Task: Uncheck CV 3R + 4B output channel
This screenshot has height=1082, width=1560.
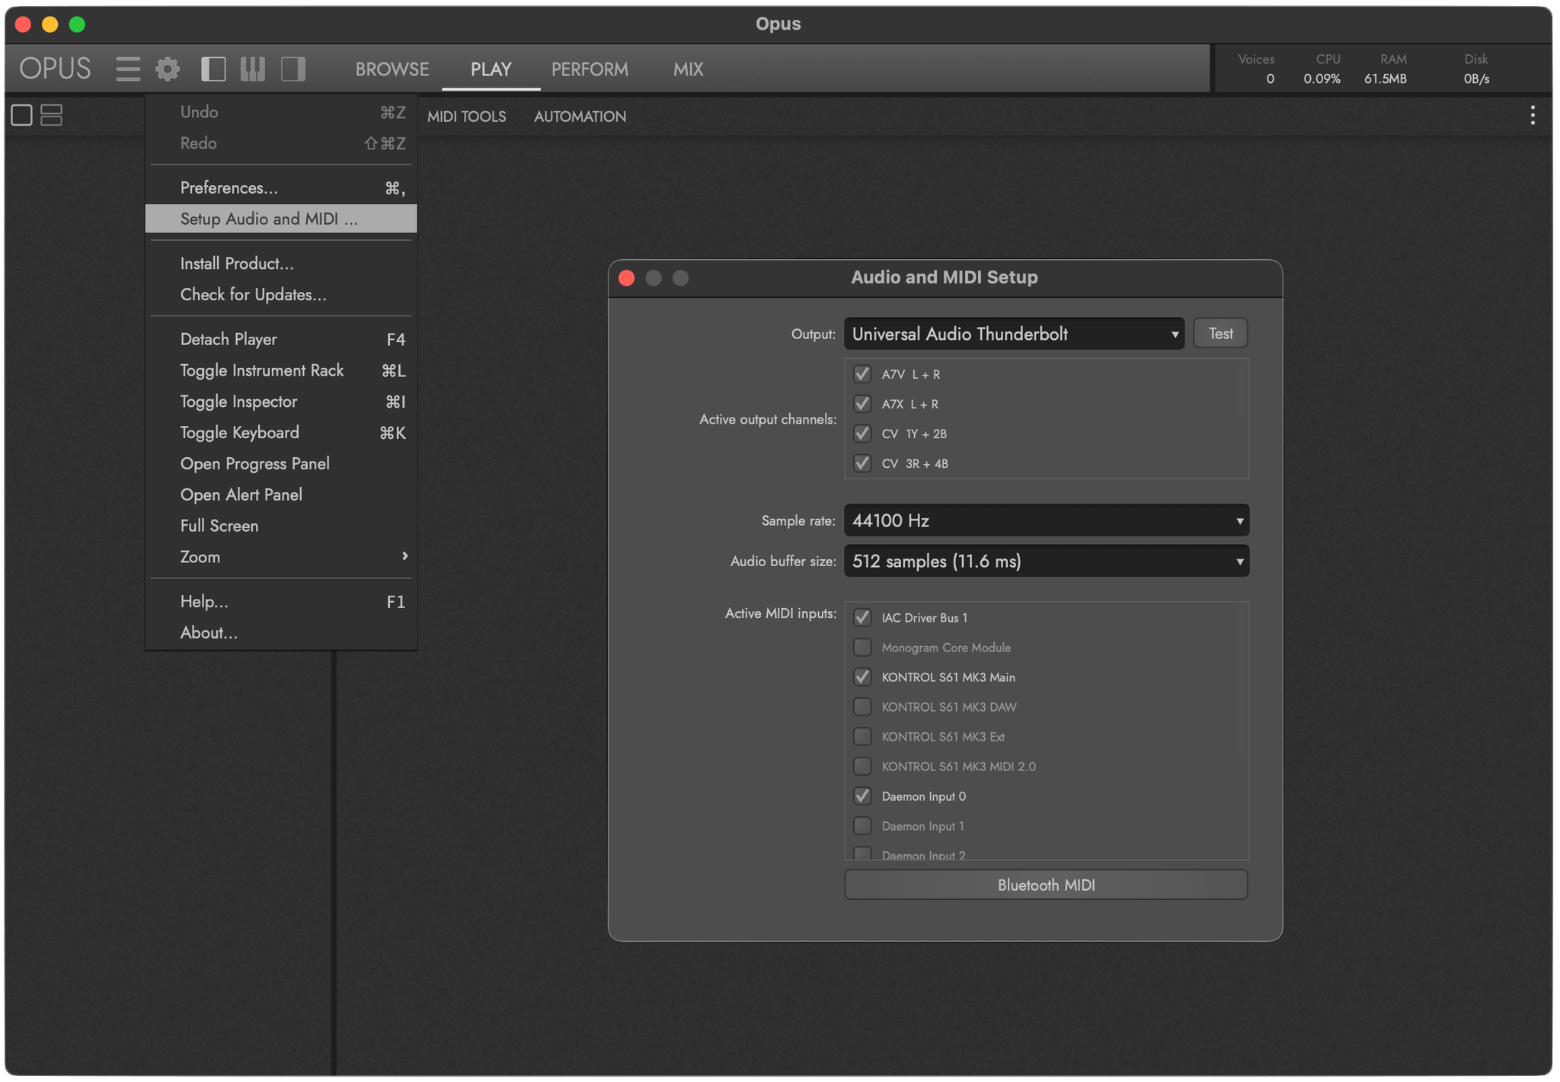Action: [x=862, y=463]
